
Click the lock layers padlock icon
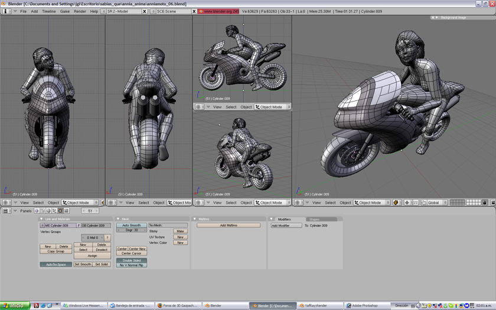click(485, 203)
